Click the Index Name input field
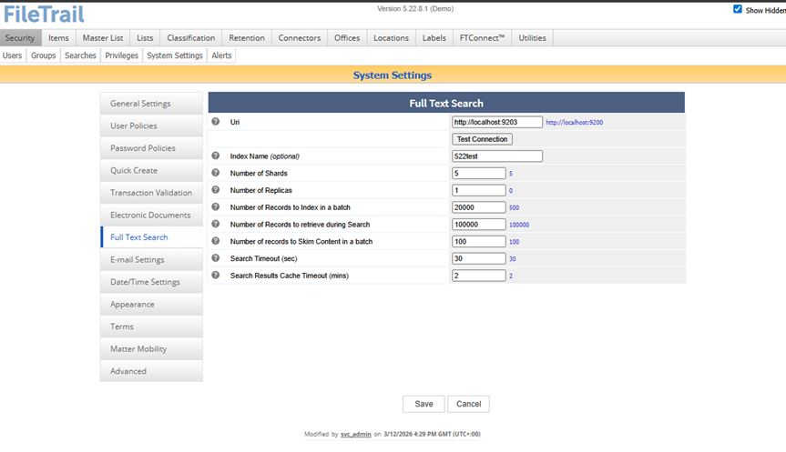The image size is (786, 452). tap(496, 156)
